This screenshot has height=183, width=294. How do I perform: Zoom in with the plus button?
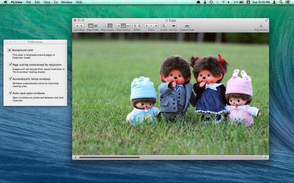(x=147, y=26)
